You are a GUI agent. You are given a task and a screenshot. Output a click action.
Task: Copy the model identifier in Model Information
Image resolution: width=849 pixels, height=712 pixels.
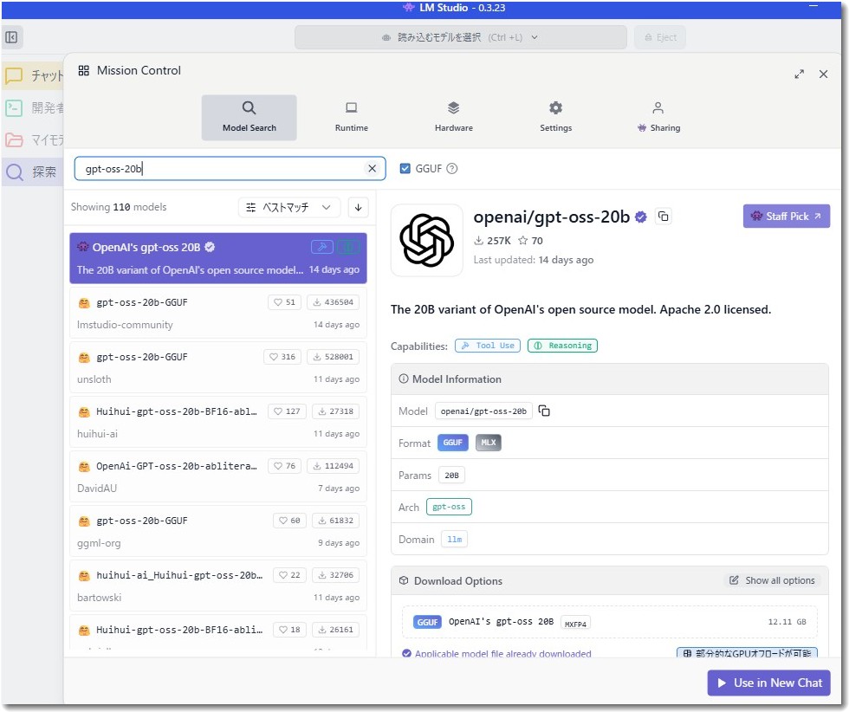pyautogui.click(x=544, y=411)
